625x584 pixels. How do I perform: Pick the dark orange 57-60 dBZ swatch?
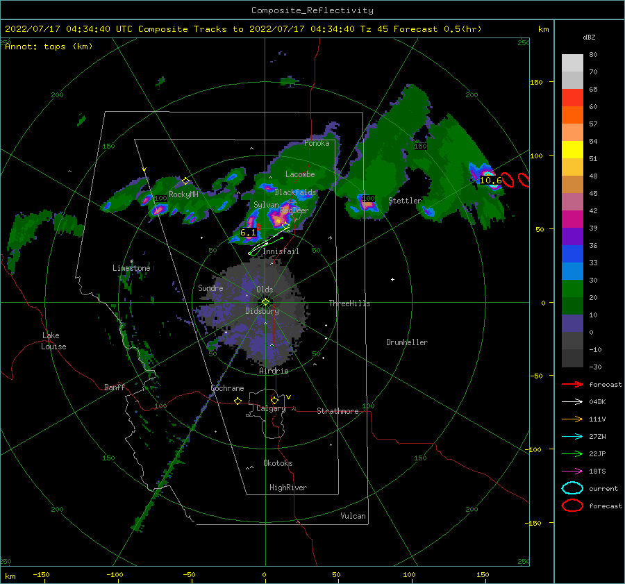point(572,115)
